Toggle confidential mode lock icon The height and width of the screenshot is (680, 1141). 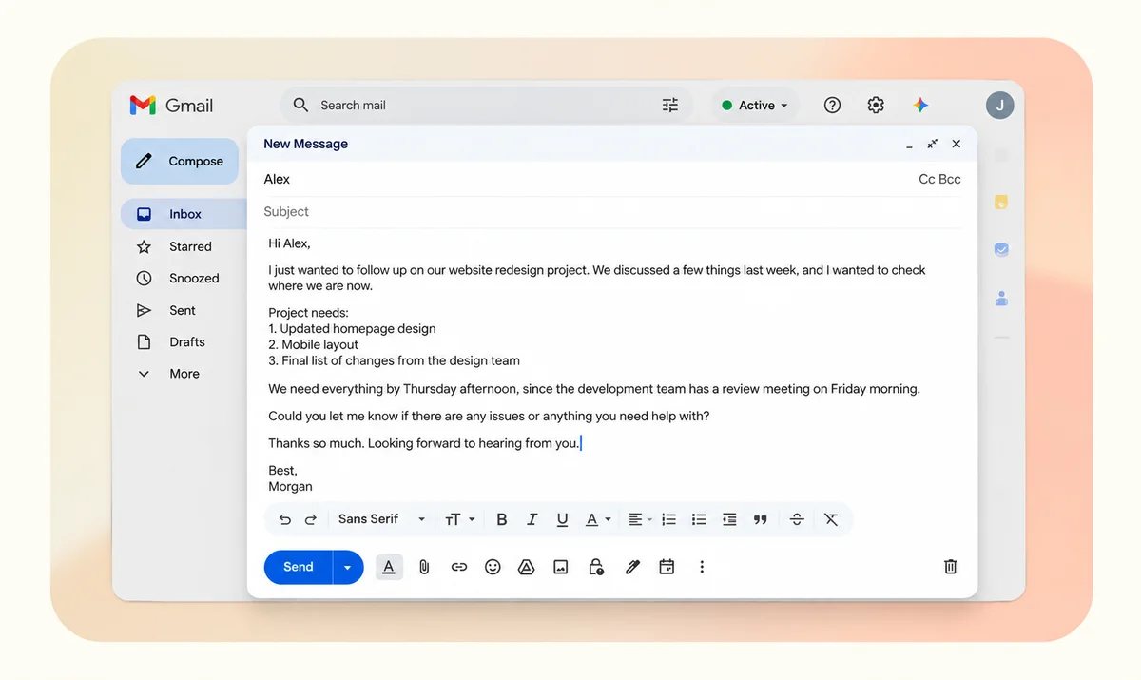coord(596,567)
